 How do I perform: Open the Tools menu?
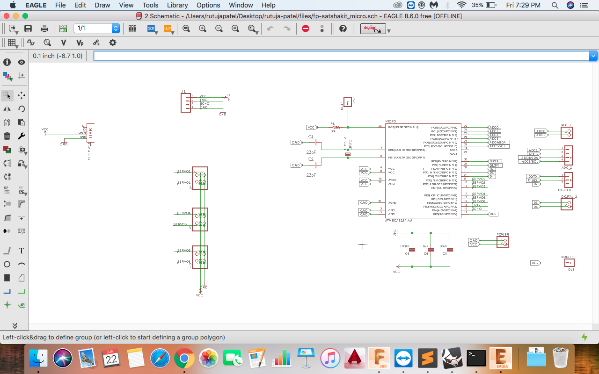(150, 5)
